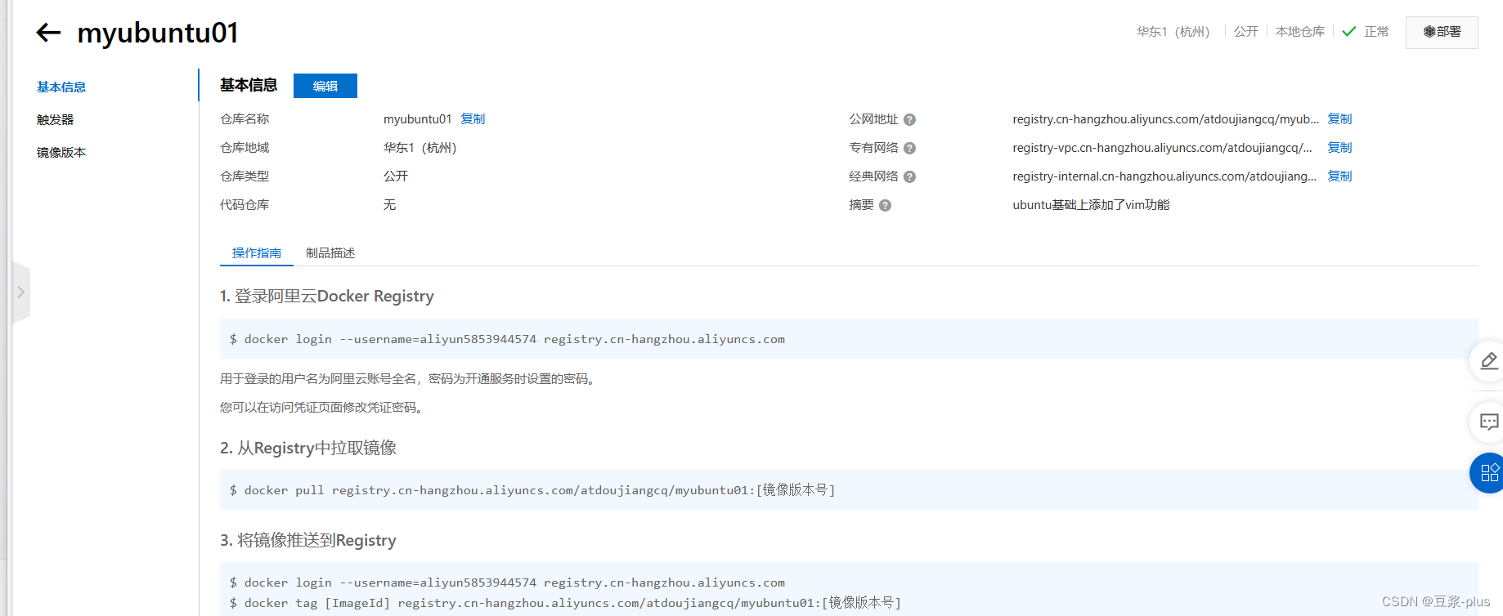Copy the repository name myubuntu01
This screenshot has width=1503, height=616.
tap(473, 119)
